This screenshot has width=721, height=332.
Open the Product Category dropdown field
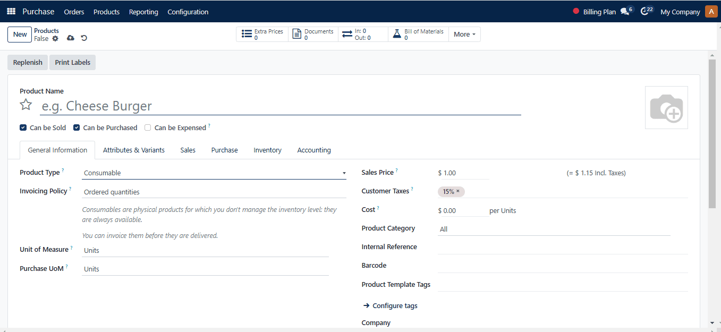pyautogui.click(x=554, y=229)
